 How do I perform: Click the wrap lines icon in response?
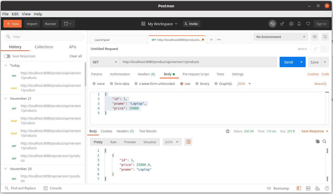coord(188,142)
